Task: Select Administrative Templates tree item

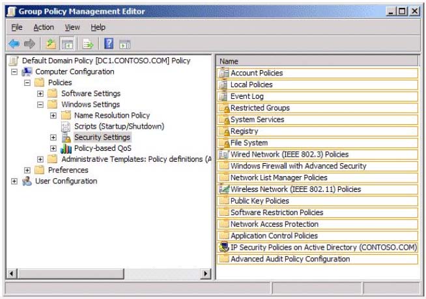Action: tap(136, 159)
